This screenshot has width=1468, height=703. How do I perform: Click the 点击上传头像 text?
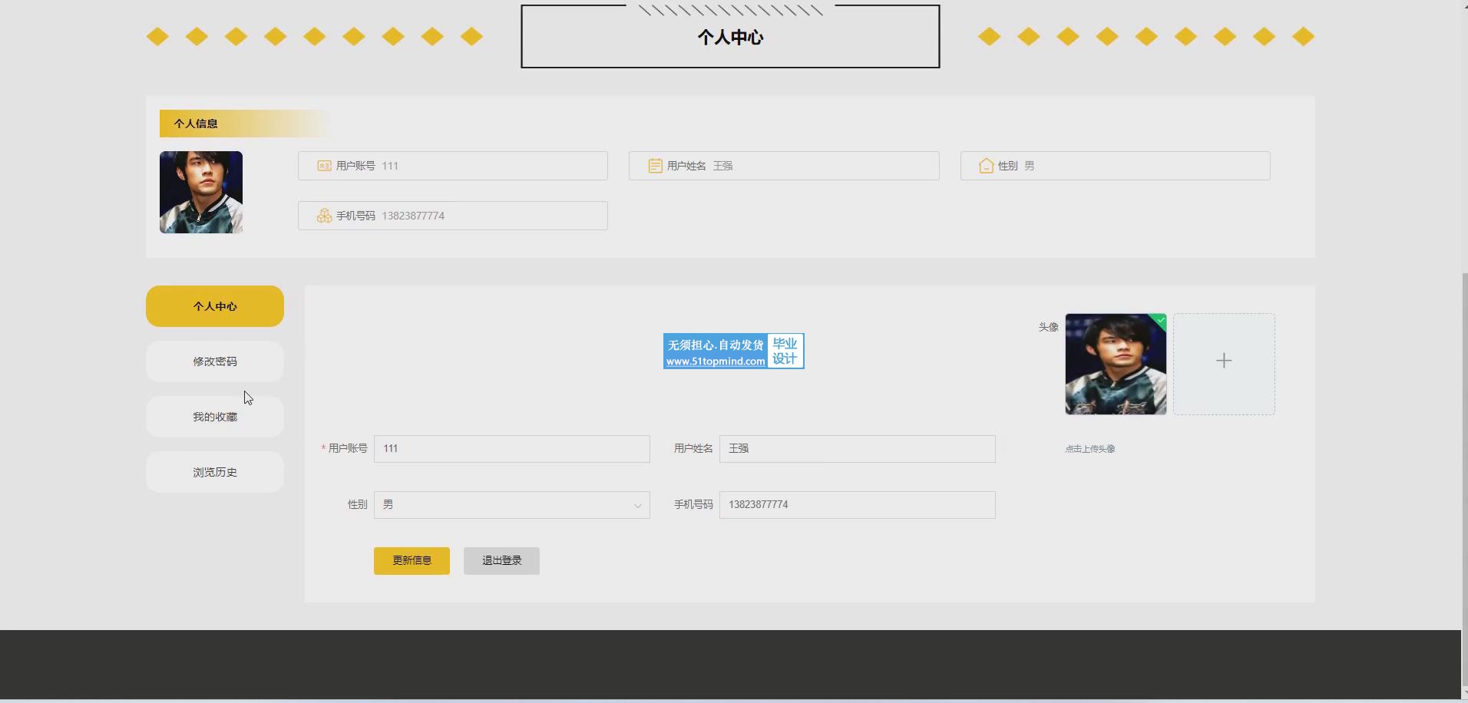point(1090,449)
